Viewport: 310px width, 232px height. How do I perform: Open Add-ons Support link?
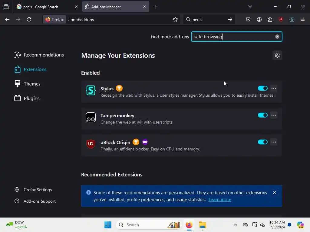pos(35,201)
